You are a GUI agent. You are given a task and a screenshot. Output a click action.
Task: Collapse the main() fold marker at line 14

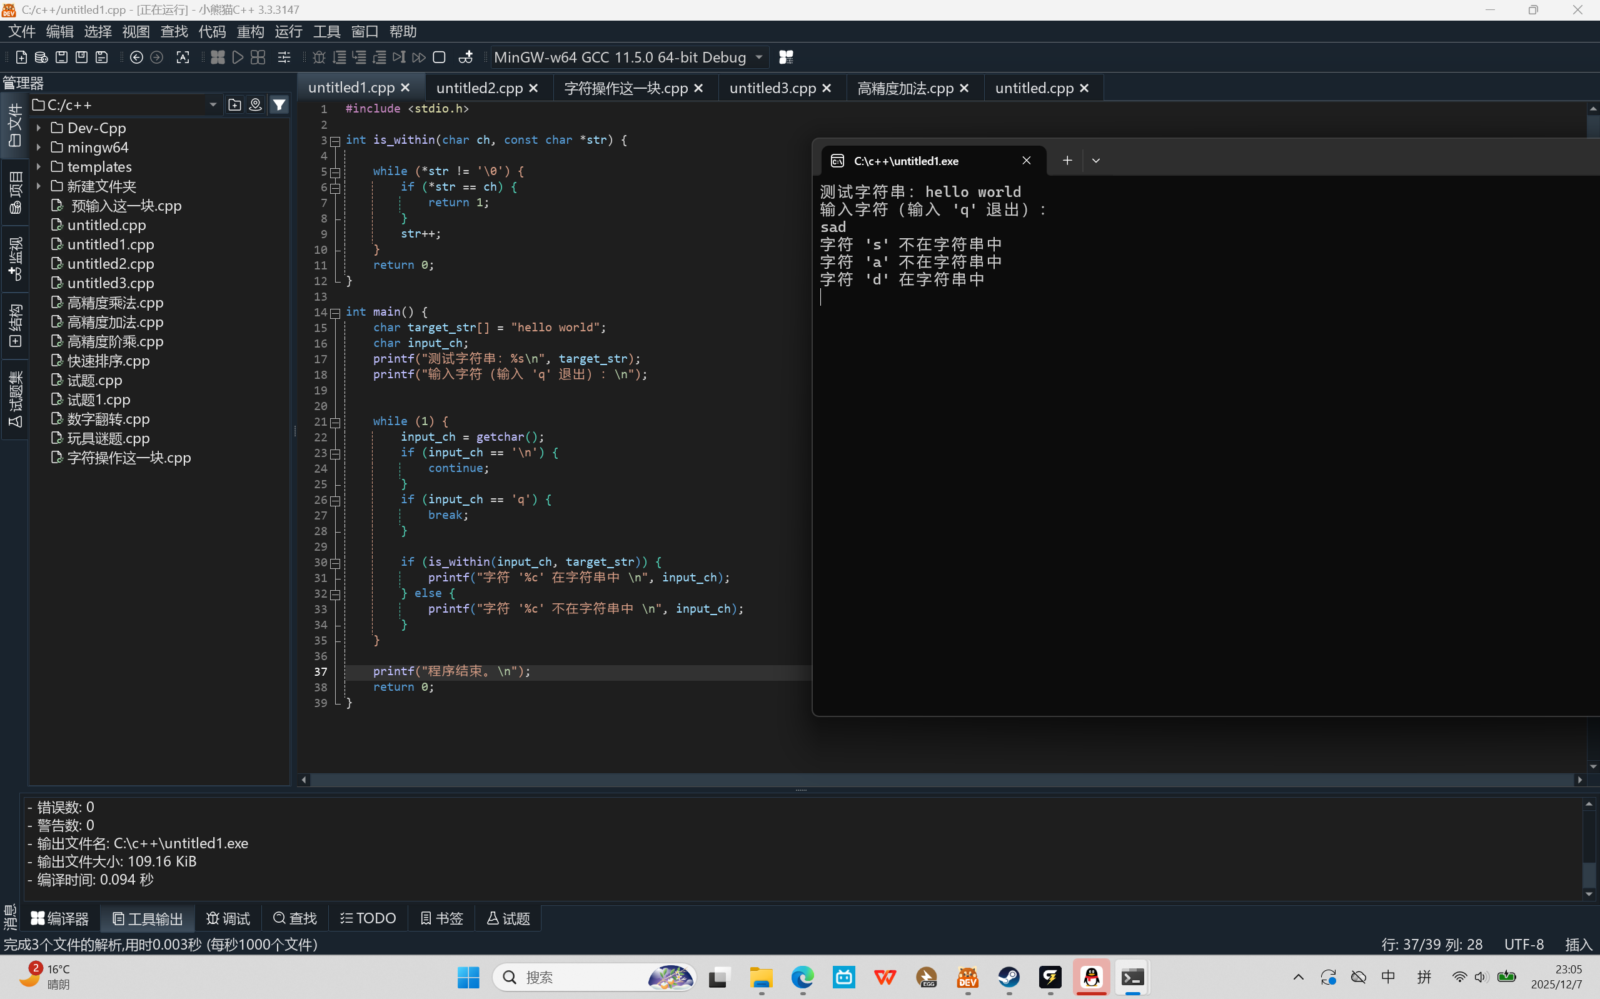336,313
